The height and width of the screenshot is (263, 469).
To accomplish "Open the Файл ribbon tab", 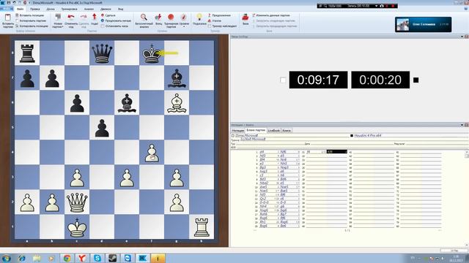I will 20,9.
